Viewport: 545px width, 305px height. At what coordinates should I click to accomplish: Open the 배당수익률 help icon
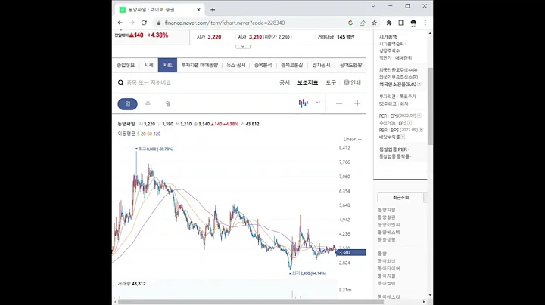point(403,137)
